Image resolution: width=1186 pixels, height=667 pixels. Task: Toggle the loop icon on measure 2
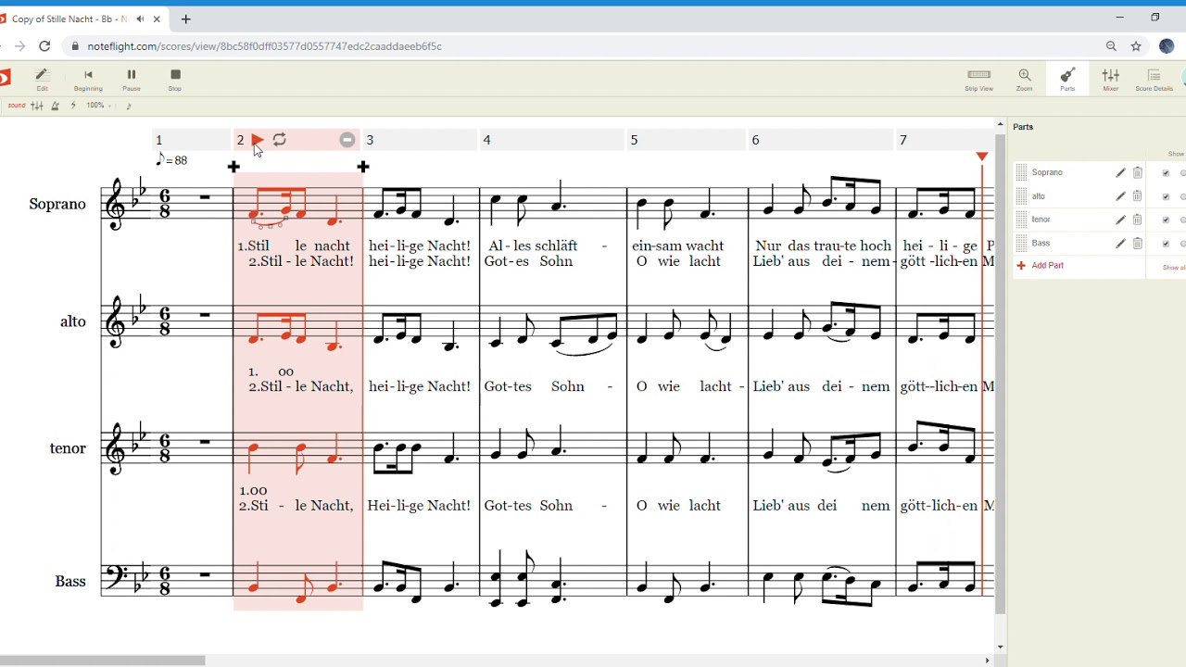(x=280, y=140)
